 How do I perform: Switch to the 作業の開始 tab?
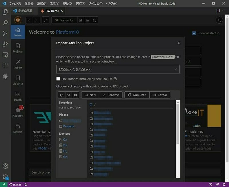26,11
